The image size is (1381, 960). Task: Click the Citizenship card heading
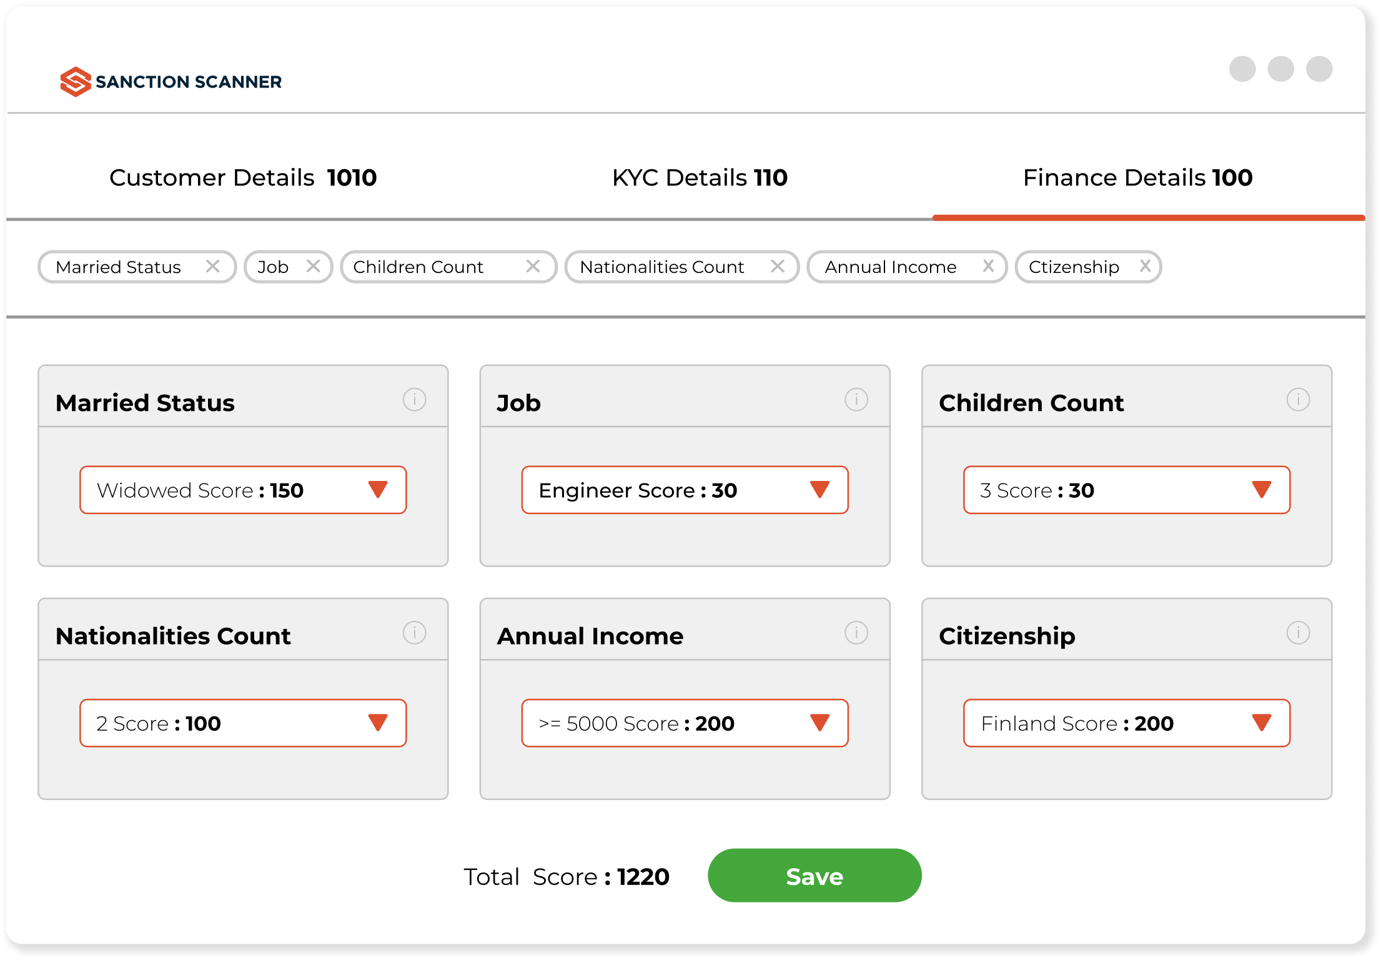(x=1007, y=636)
